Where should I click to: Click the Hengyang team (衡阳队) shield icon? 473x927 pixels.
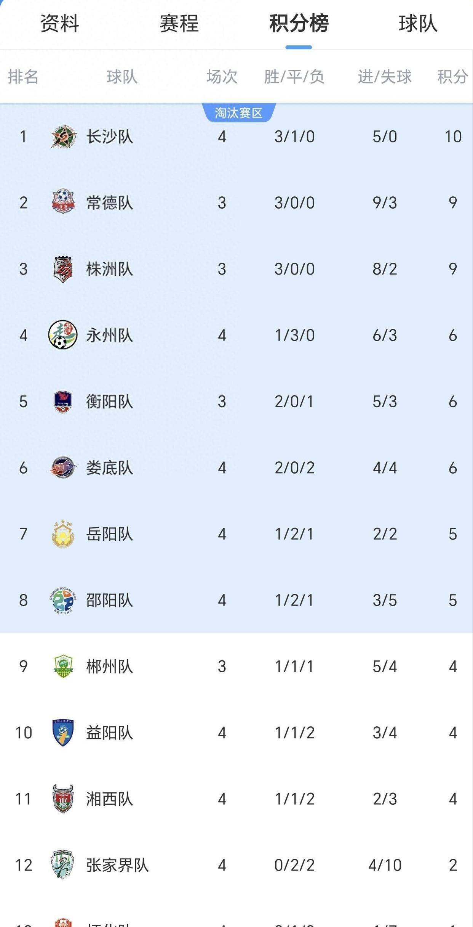[63, 401]
